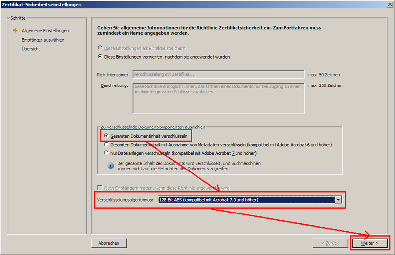This screenshot has height=255, width=395.
Task: Click the dropdown arrow of the encryption algorithm list
Action: click(338, 200)
